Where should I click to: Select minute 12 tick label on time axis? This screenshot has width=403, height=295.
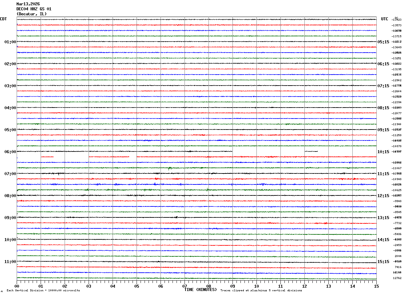click(x=304, y=286)
